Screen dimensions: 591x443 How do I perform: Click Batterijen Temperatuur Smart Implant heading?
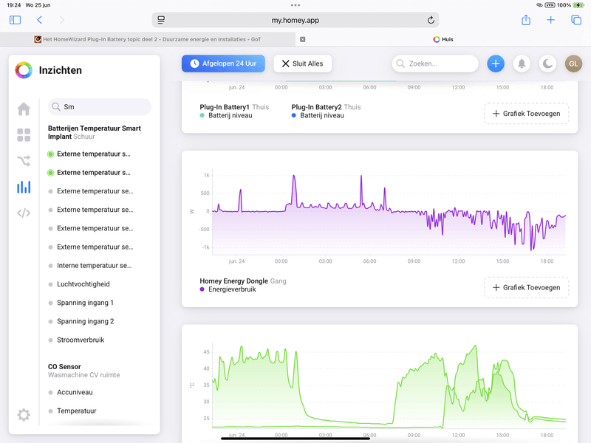pyautogui.click(x=95, y=132)
